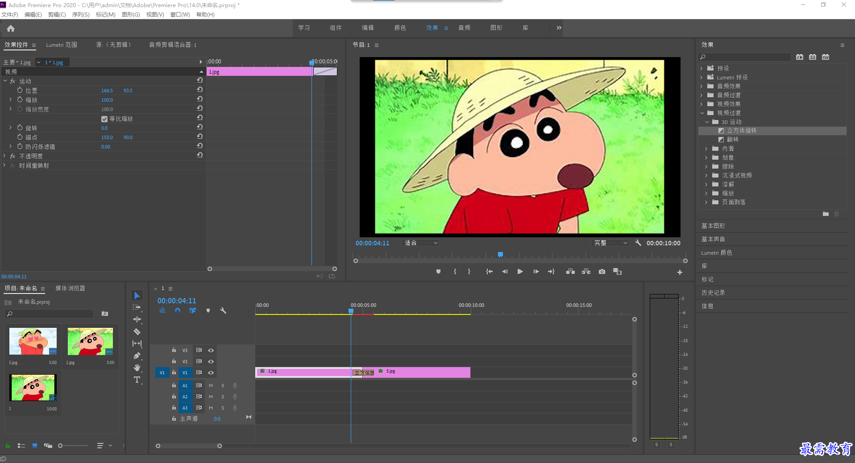Switch to the 颜色 workspace tab

[400, 28]
